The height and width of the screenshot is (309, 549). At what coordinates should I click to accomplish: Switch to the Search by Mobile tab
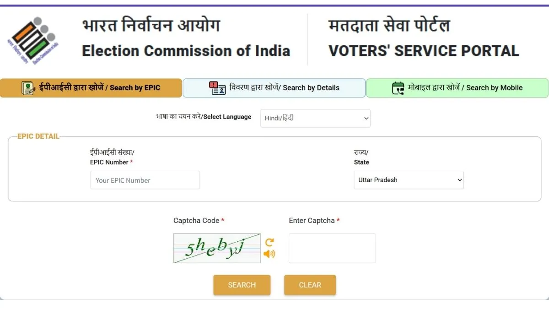[x=457, y=88]
